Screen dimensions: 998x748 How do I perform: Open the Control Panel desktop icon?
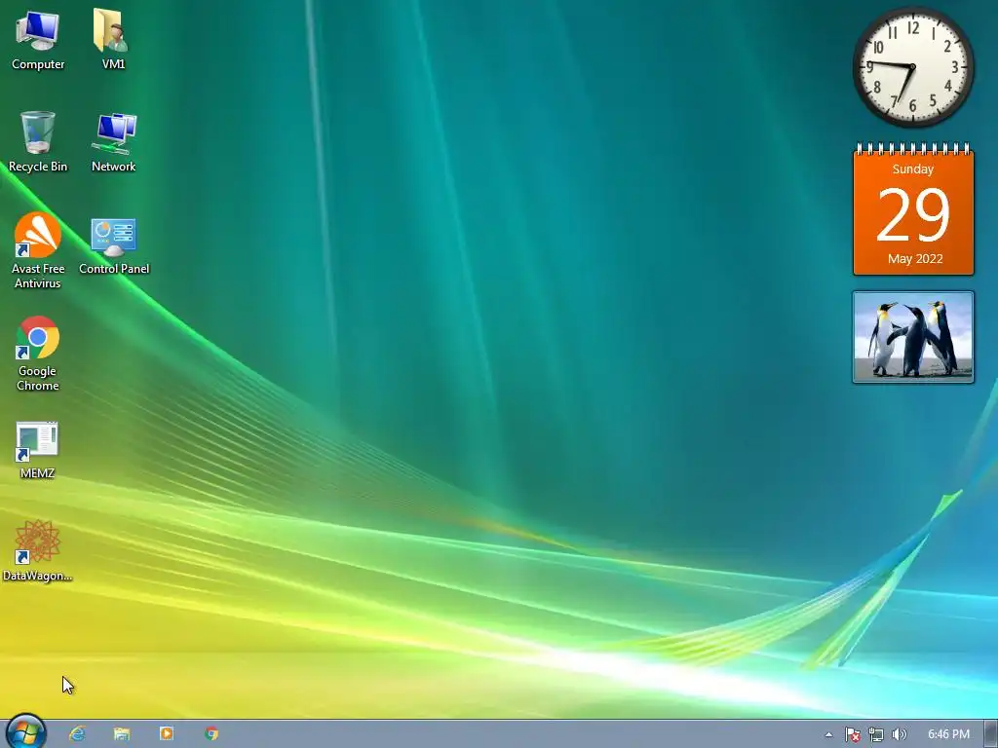point(114,246)
